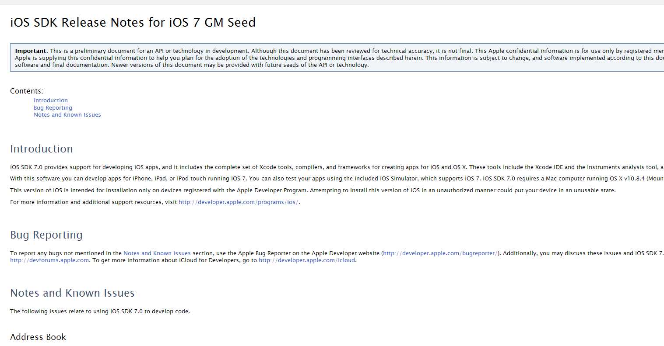Follow the inline Notes and Known Issues link
This screenshot has width=664, height=346.
(157, 253)
